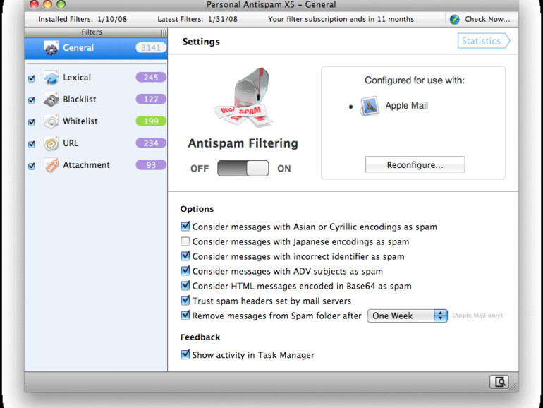Open the One Week duration dropdown
Screen dimensions: 543x408
click(x=408, y=316)
